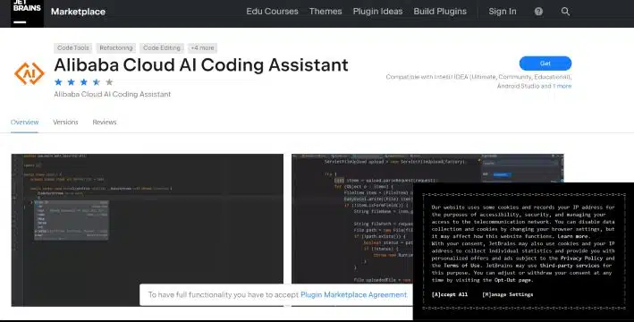
Task: Open the Marketplace home link
Action: pos(78,12)
